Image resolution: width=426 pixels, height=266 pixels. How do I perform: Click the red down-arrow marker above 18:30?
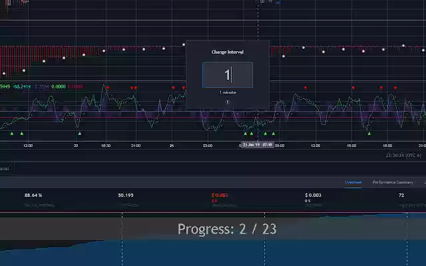tap(108, 88)
